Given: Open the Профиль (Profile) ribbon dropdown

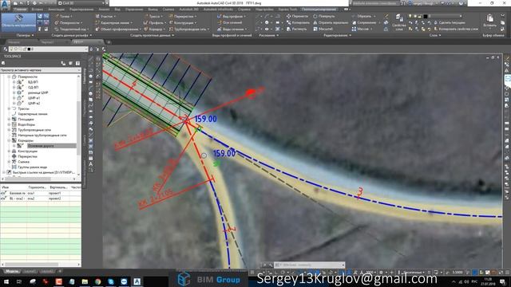Looking at the screenshot, I should pos(154,22).
